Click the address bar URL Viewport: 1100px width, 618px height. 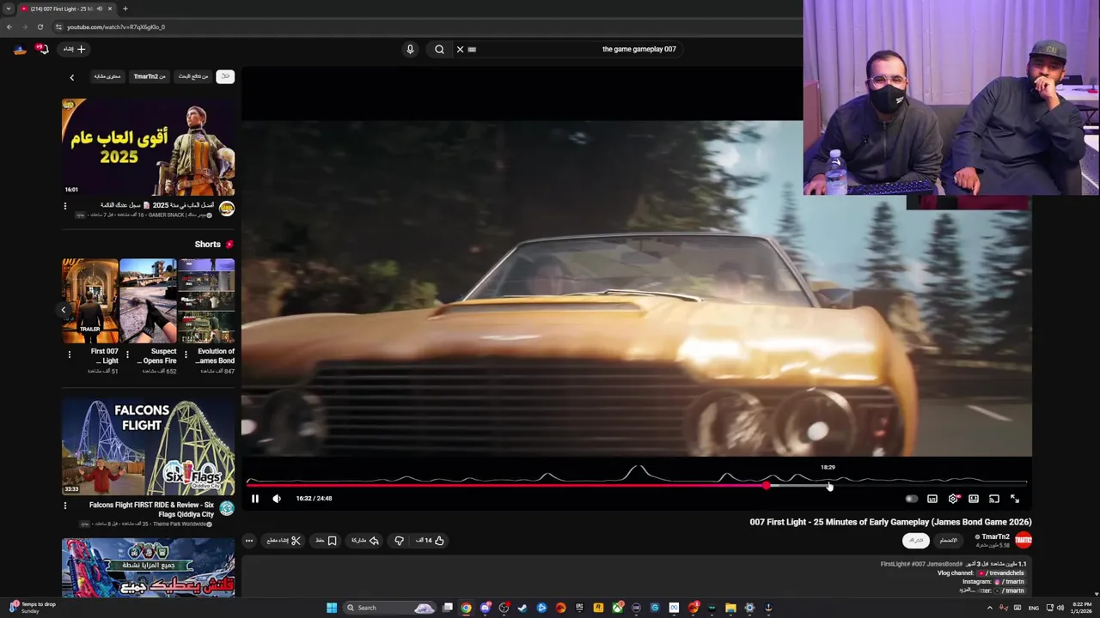click(116, 27)
